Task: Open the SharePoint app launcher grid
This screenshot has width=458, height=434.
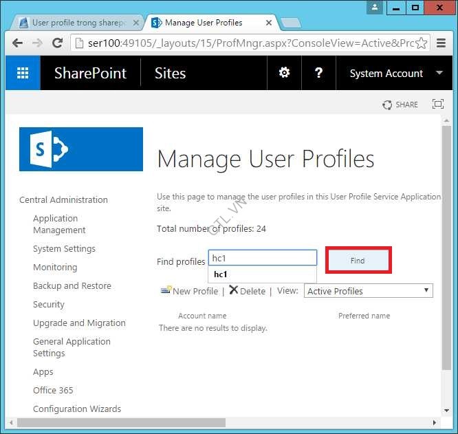Action: tap(23, 73)
